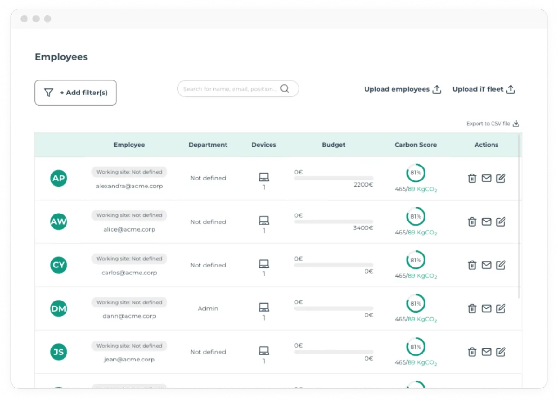558x401 pixels.
Task: Click Upload iT fleet
Action: pos(484,89)
